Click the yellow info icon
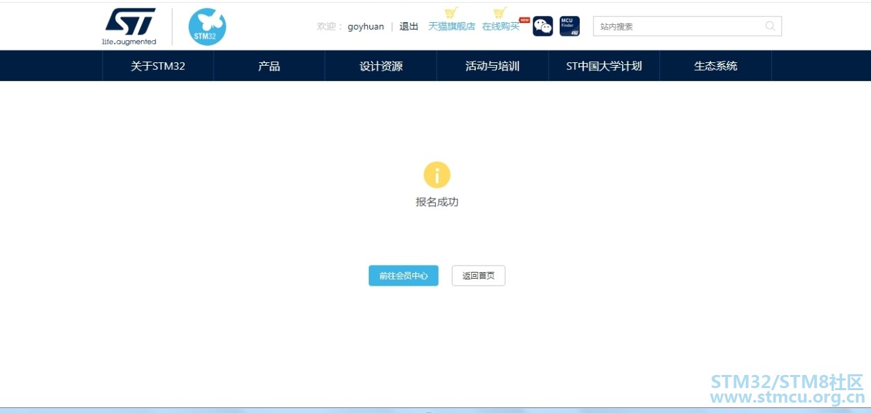Image resolution: width=871 pixels, height=413 pixels. pos(437,175)
